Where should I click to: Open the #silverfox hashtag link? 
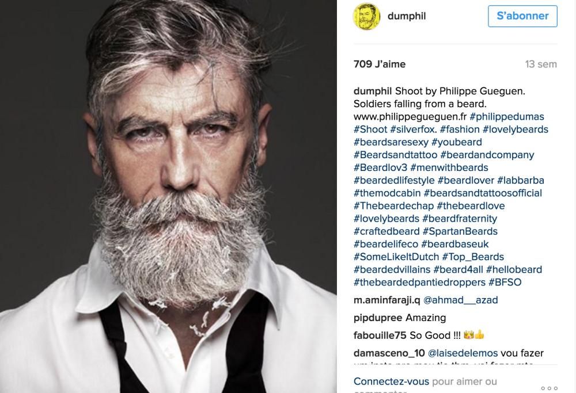tap(412, 129)
